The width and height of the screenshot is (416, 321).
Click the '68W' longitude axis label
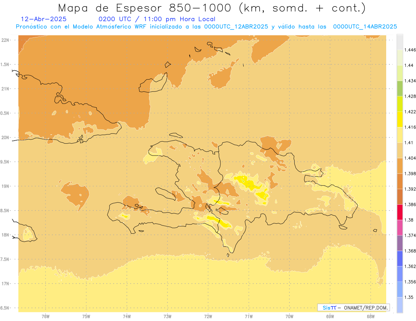point(370,316)
